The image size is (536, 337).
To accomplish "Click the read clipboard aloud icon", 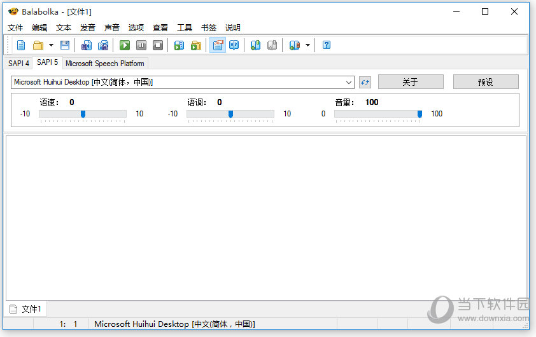I will click(179, 45).
